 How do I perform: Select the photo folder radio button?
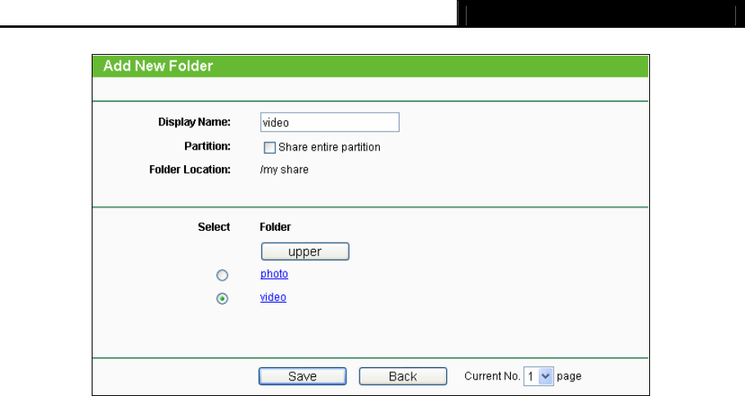[222, 276]
